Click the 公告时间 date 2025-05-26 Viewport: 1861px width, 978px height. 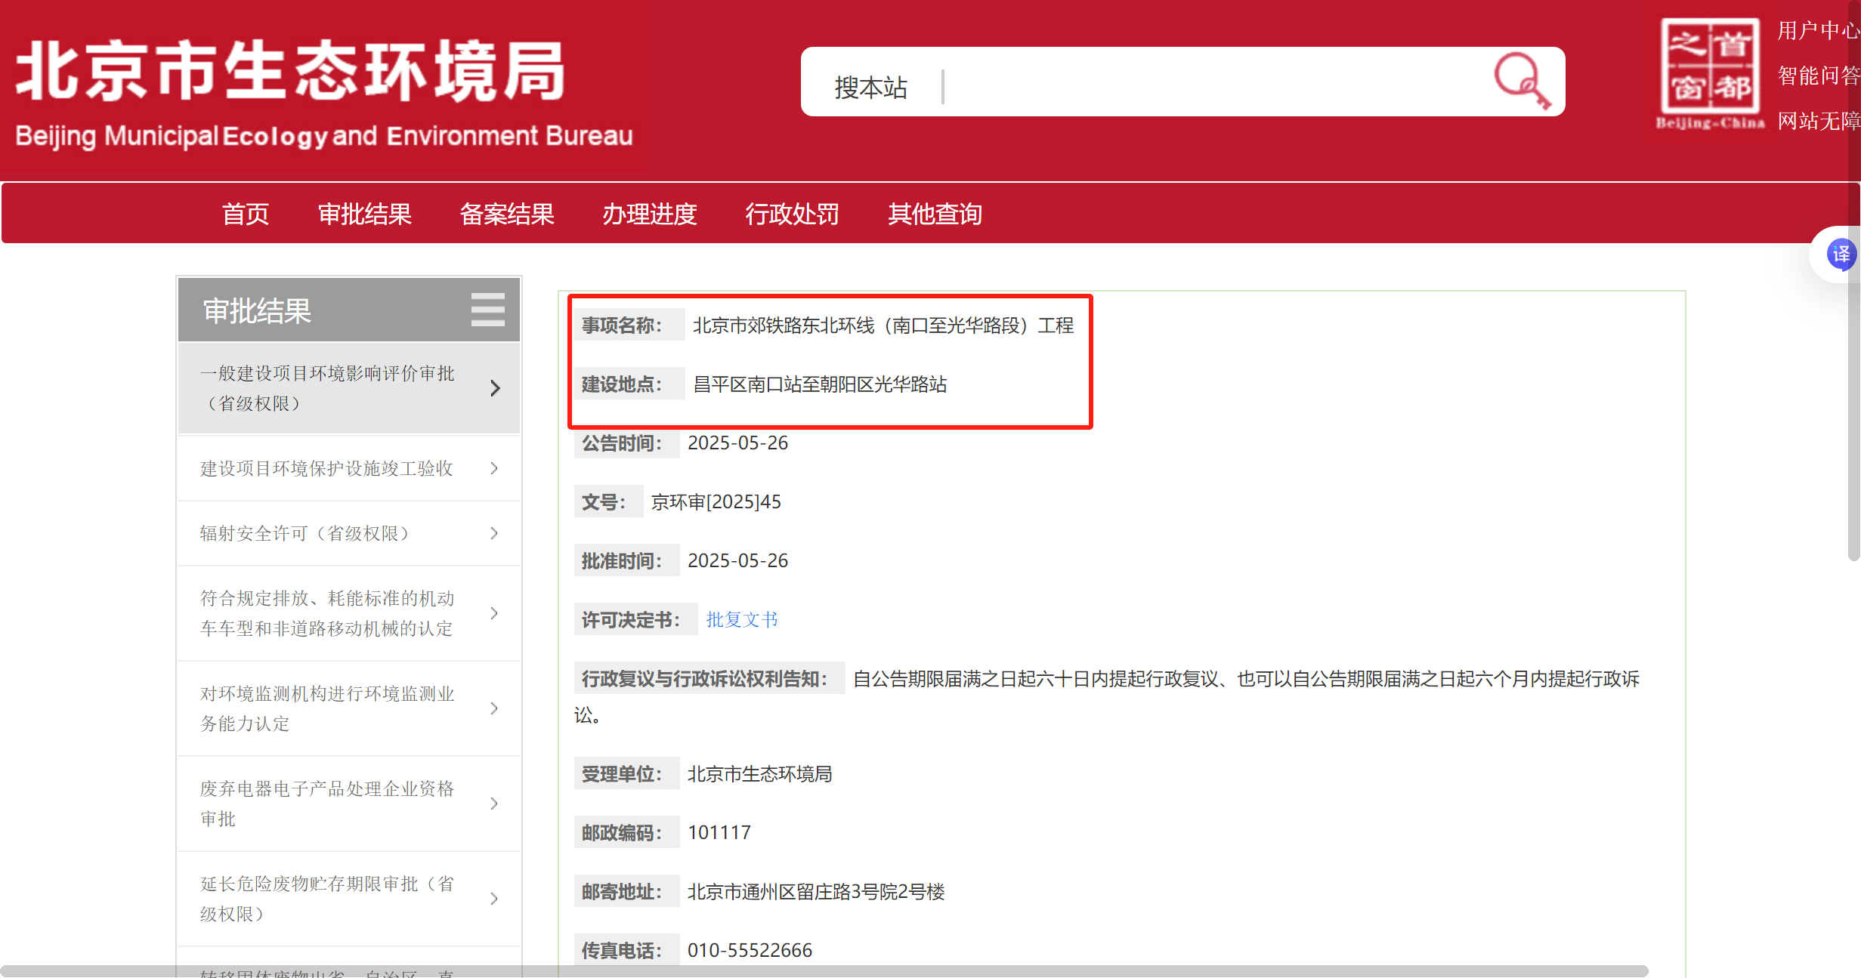737,443
